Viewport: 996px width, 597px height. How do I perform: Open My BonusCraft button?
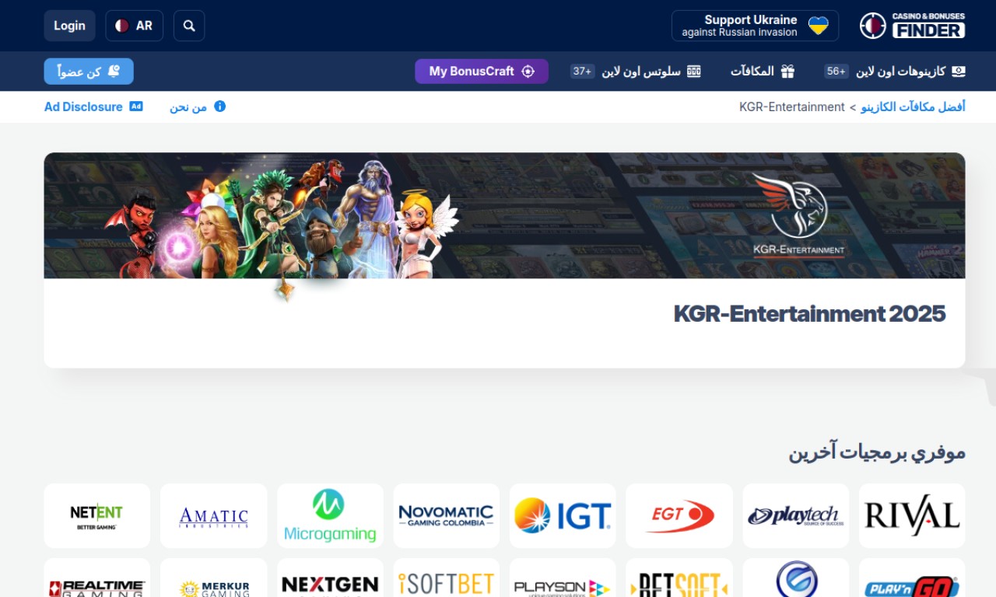pos(482,72)
